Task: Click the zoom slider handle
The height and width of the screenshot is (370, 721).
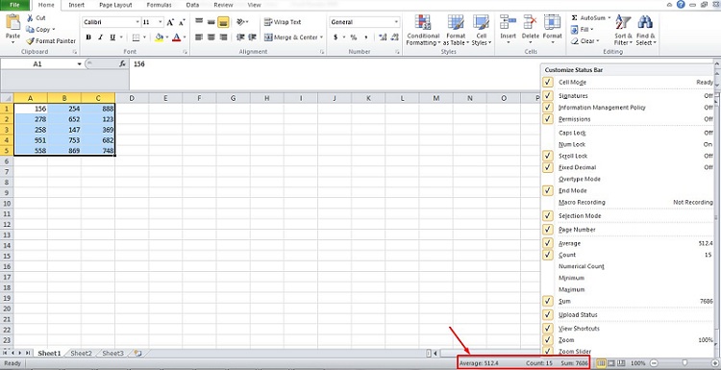Action: tap(684, 363)
